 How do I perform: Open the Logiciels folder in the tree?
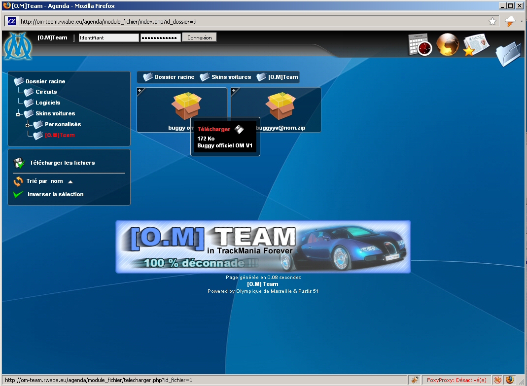(48, 103)
